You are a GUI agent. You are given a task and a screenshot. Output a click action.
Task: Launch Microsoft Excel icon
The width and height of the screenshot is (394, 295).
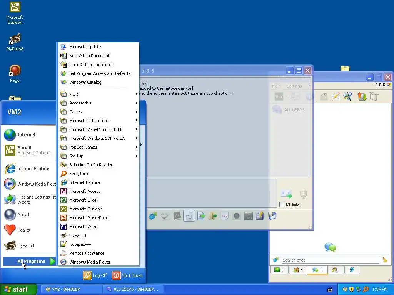pyautogui.click(x=63, y=200)
